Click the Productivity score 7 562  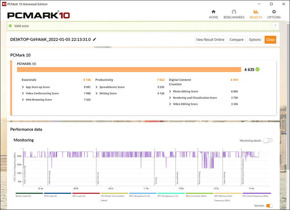coord(161,80)
